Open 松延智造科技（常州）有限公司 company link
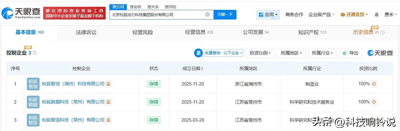 pos(73,120)
